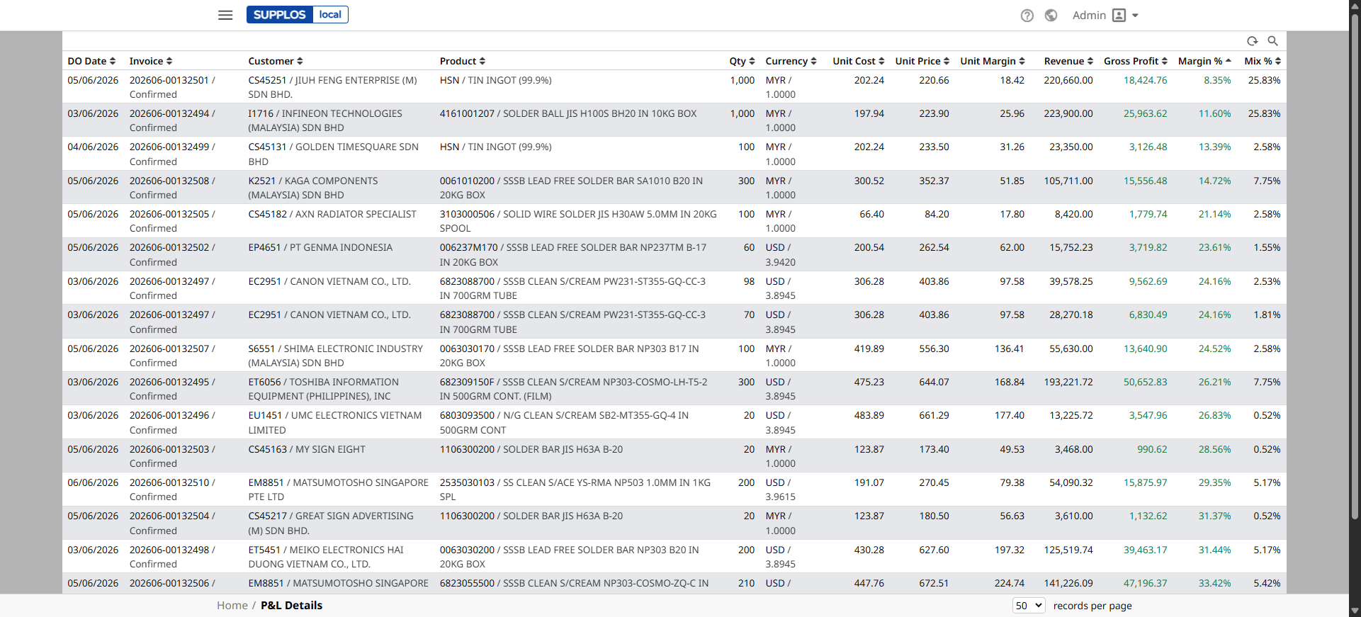1361x617 pixels.
Task: Sort by Invoice column
Action: pos(151,61)
